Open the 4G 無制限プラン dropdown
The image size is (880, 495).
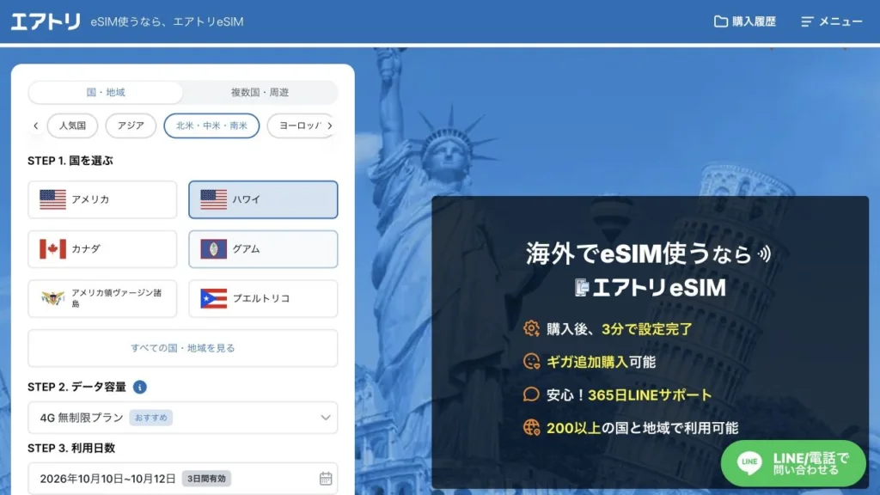(x=183, y=418)
